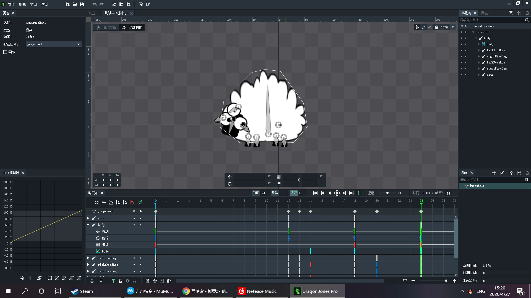Toggle visibility eye of jumpsheet timeline
The height and width of the screenshot is (298, 531).
tap(134, 211)
